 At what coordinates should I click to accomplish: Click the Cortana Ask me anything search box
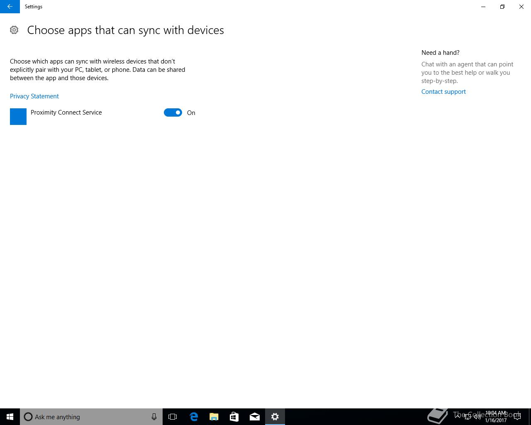click(x=91, y=417)
